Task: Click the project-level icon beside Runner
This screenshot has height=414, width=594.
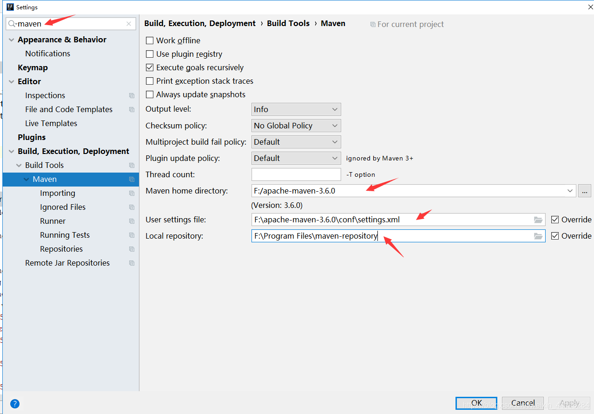Action: 132,221
